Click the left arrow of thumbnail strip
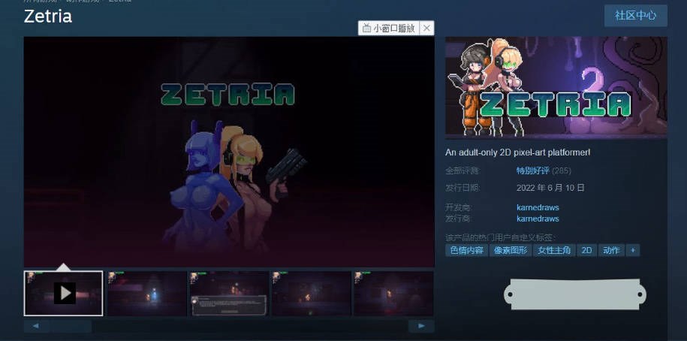The width and height of the screenshot is (687, 341). point(35,326)
